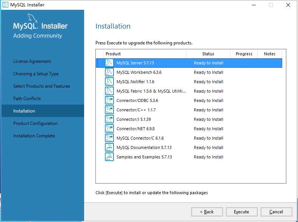The image size is (298, 222).
Task: Click Ready to Install status for MySQL Documentation
Action: (209, 147)
